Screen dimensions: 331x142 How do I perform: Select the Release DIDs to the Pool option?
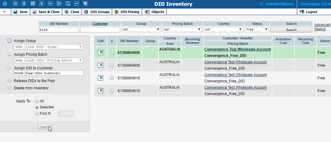10,81
